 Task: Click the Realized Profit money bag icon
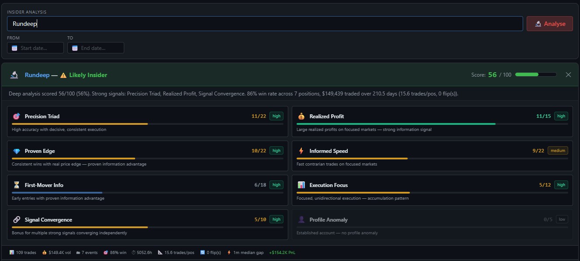tap(300, 116)
